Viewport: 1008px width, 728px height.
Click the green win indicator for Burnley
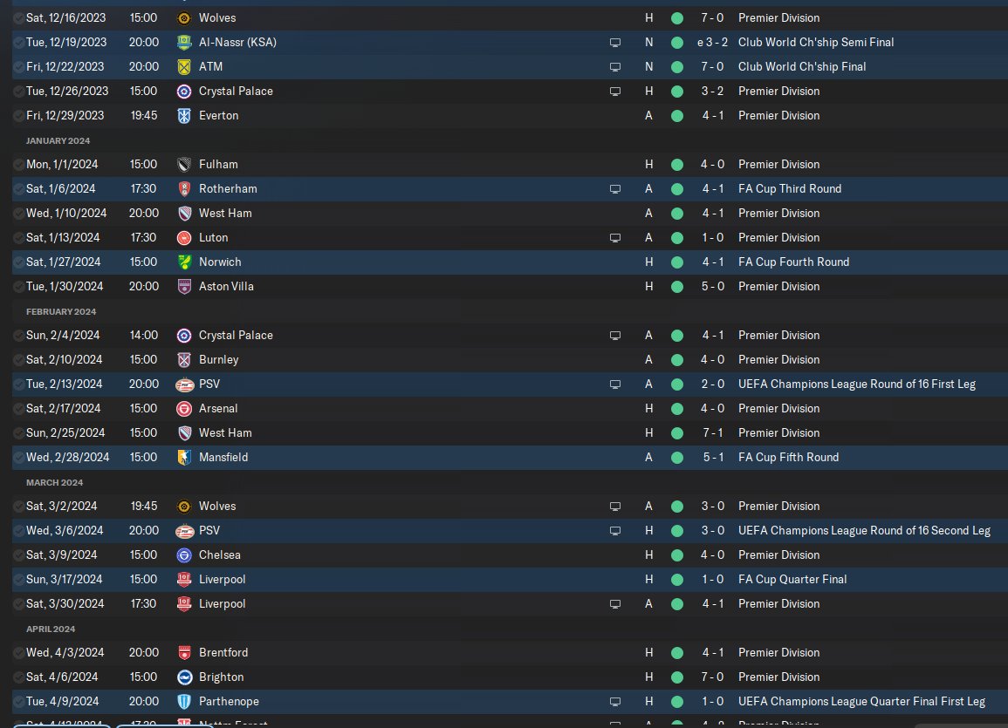677,359
